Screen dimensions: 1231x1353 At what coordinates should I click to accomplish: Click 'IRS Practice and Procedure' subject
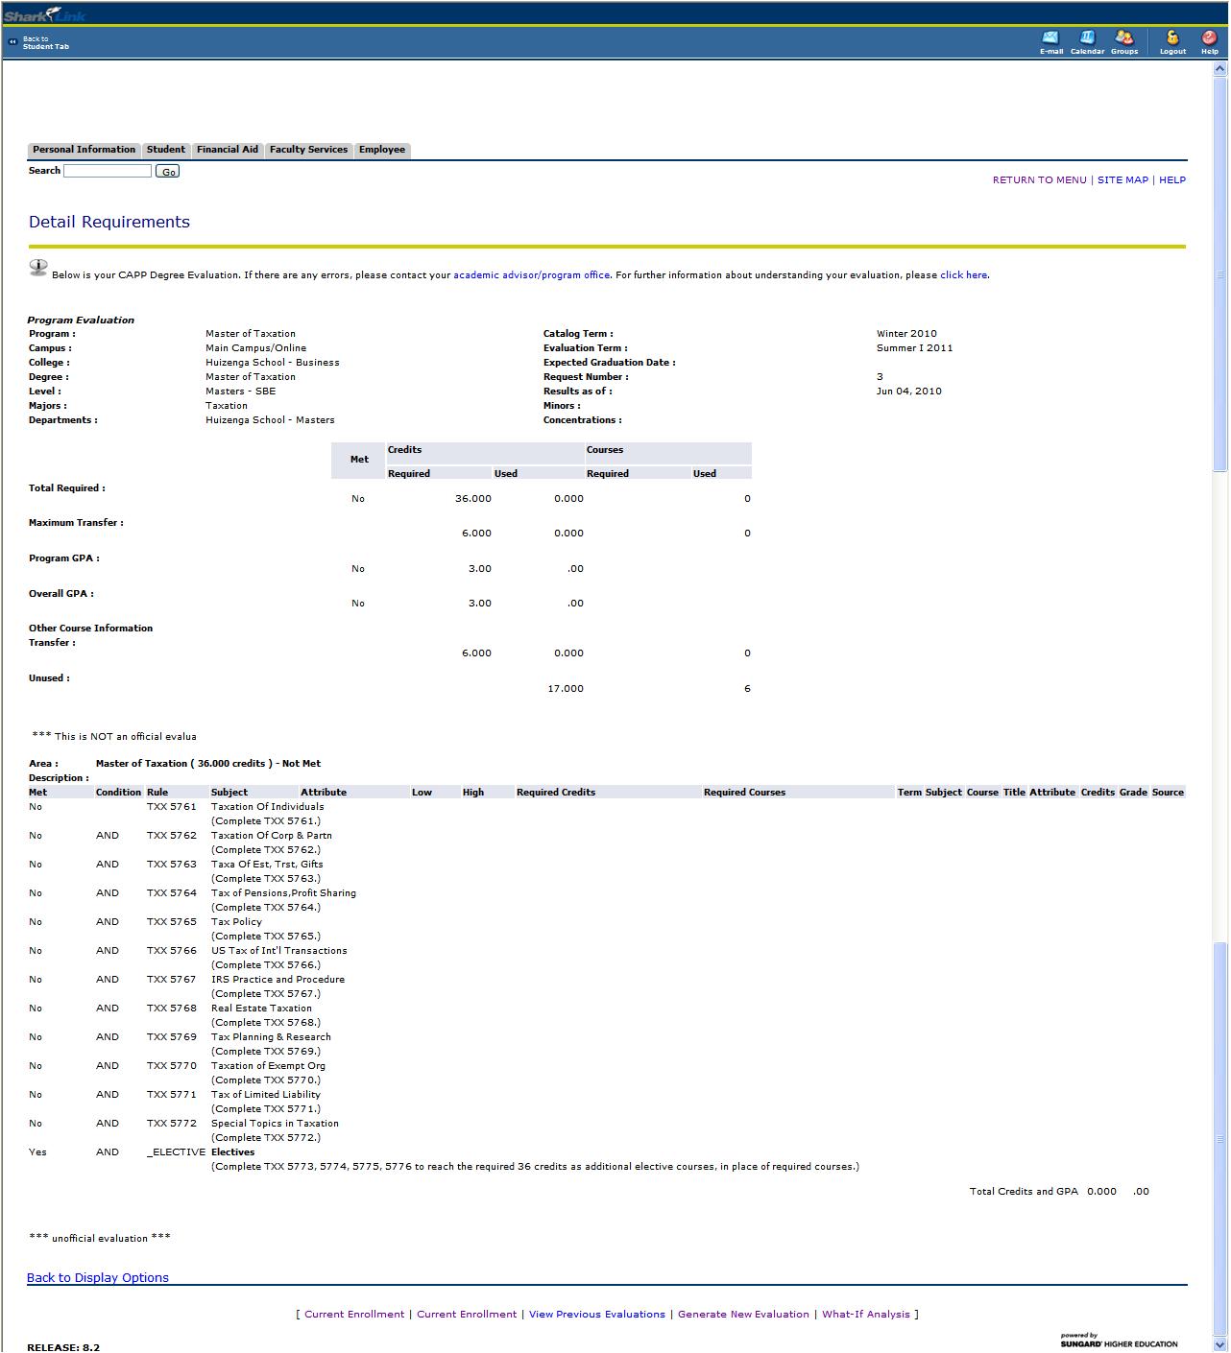pos(278,980)
